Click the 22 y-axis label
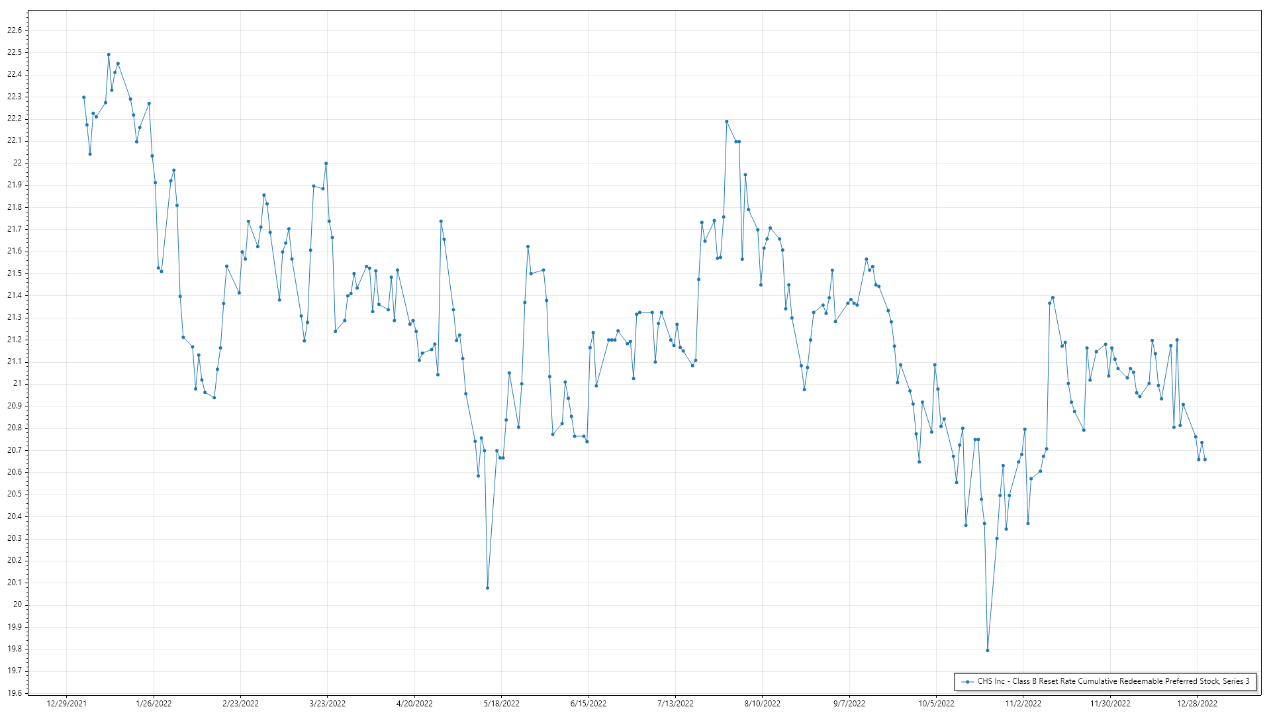 point(17,163)
